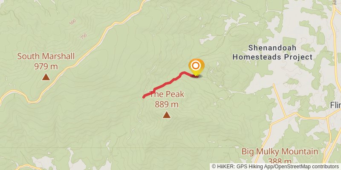Open the OpenStreetMap contributors link
The image size is (341, 170).
coord(307,166)
